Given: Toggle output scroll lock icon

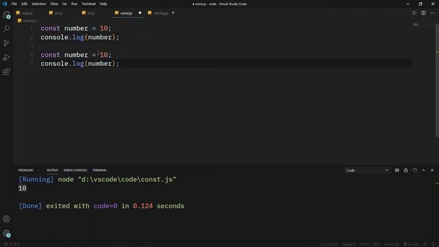Looking at the screenshot, I should click(x=405, y=170).
